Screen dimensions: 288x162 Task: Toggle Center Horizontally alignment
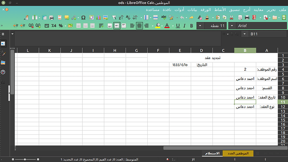139,26
